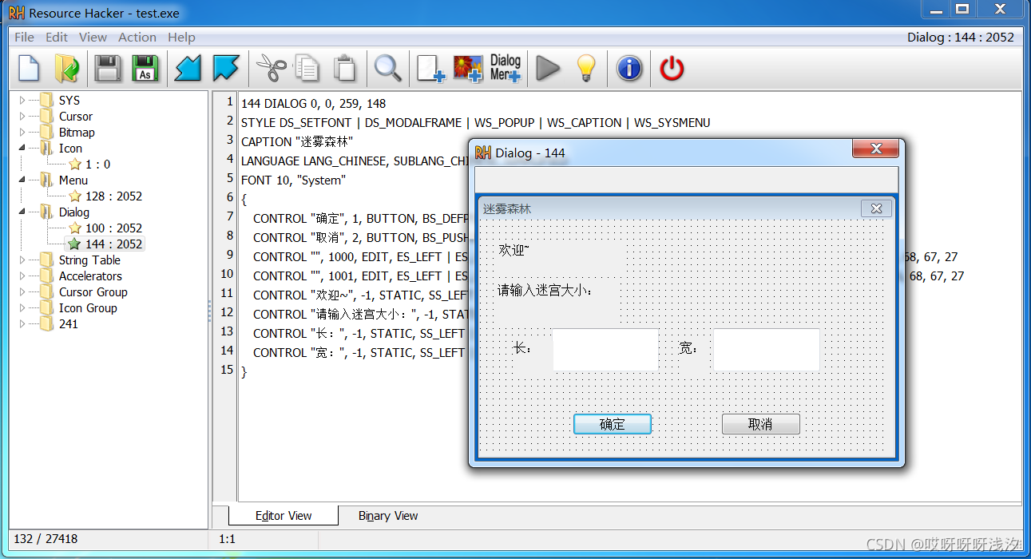Run the script with the play icon
Screen dimensions: 1031x559
click(548, 68)
